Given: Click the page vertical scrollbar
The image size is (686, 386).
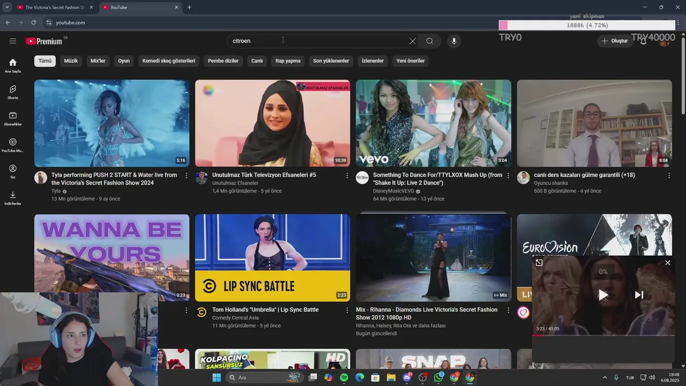Looking at the screenshot, I should pyautogui.click(x=683, y=75).
